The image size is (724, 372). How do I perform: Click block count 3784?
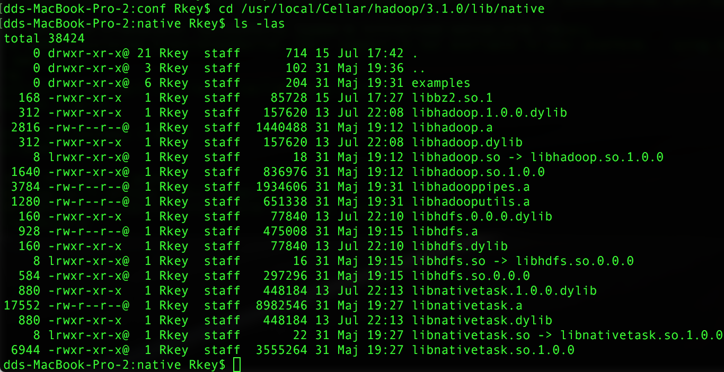click(x=26, y=187)
